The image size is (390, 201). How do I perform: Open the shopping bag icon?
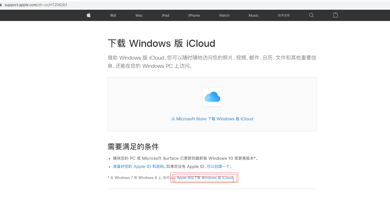[335, 15]
